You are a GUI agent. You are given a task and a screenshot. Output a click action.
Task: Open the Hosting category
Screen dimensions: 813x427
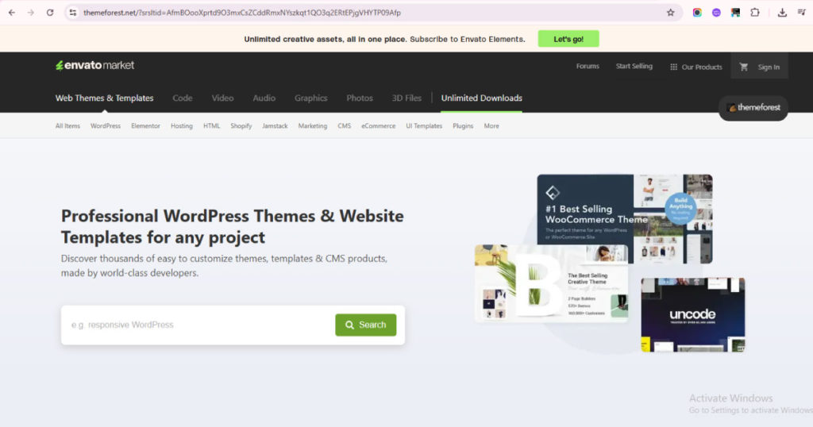tap(182, 126)
